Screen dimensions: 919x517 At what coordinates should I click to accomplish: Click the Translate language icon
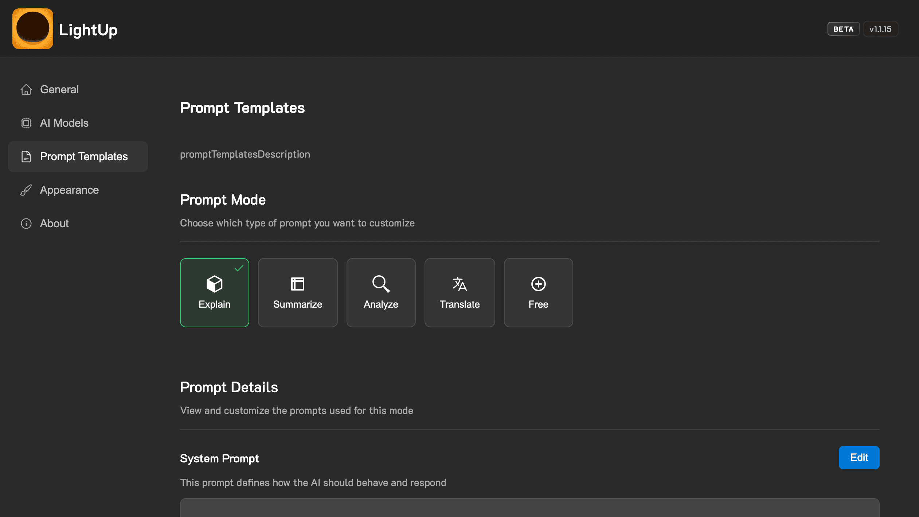coord(459,284)
